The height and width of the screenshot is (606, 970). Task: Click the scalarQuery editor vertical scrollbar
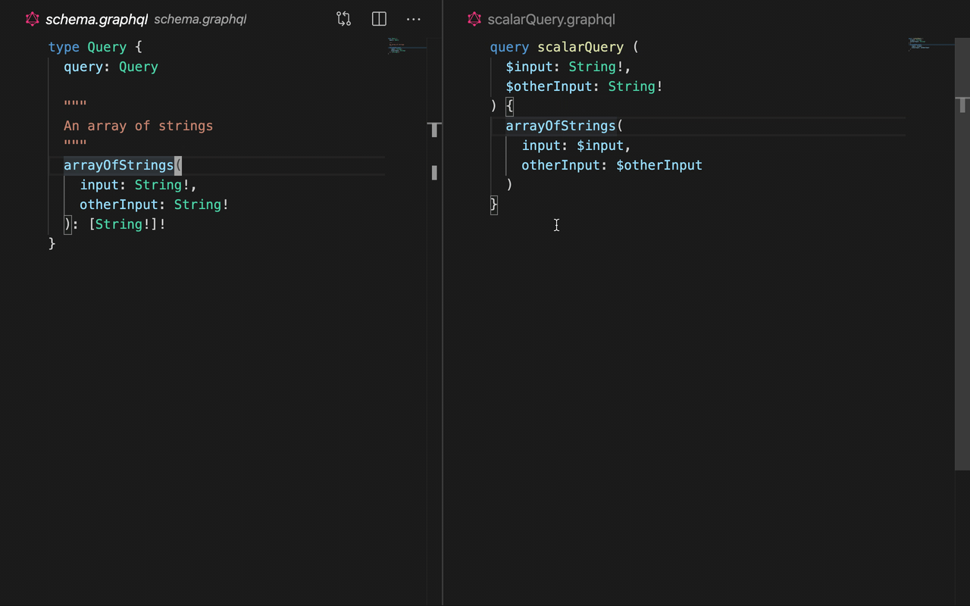point(962,254)
